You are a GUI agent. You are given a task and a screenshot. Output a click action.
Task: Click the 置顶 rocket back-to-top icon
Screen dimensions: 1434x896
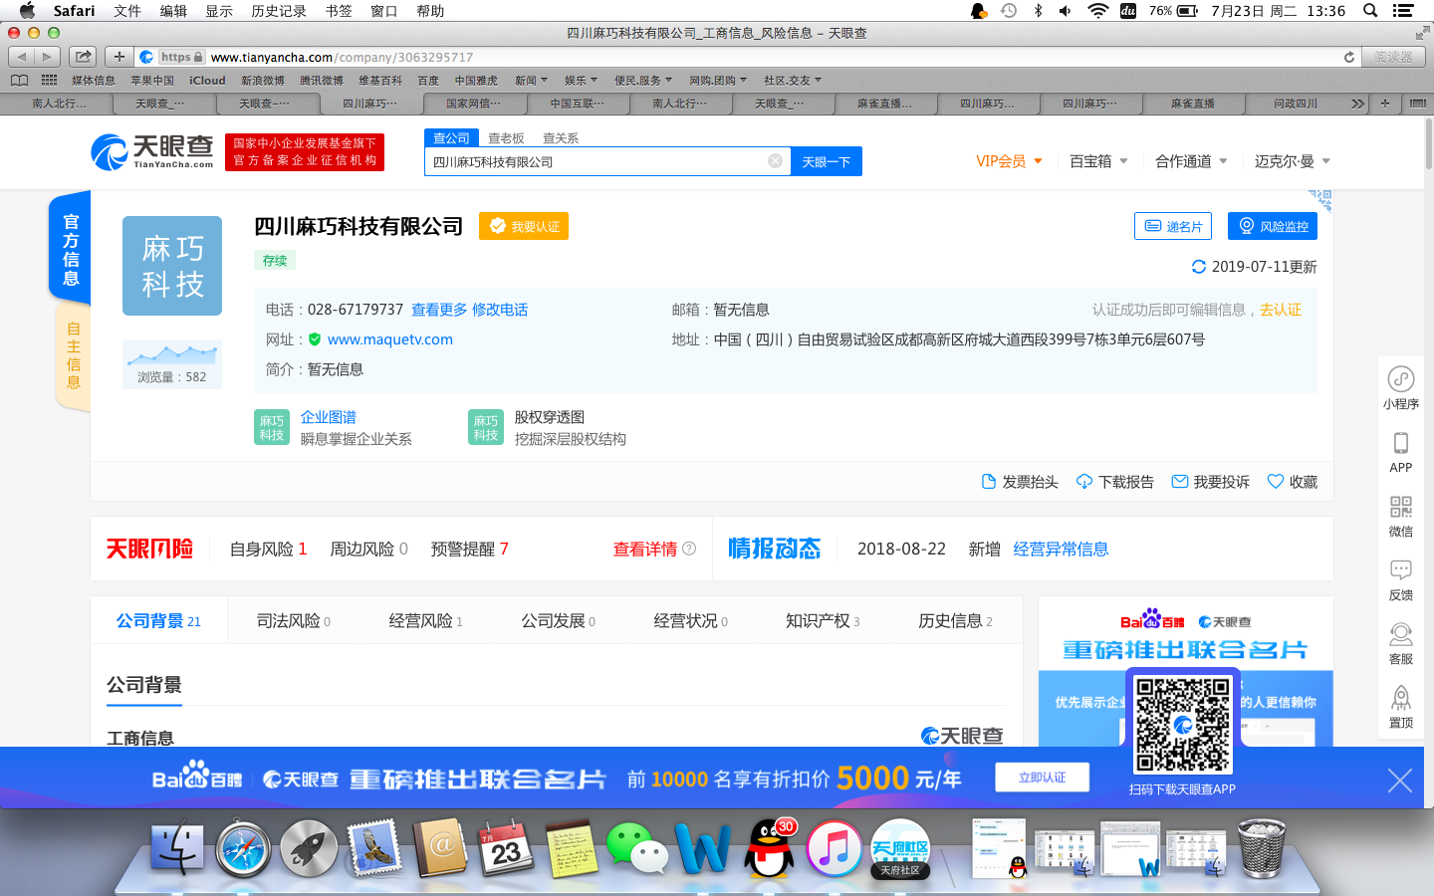(x=1400, y=697)
